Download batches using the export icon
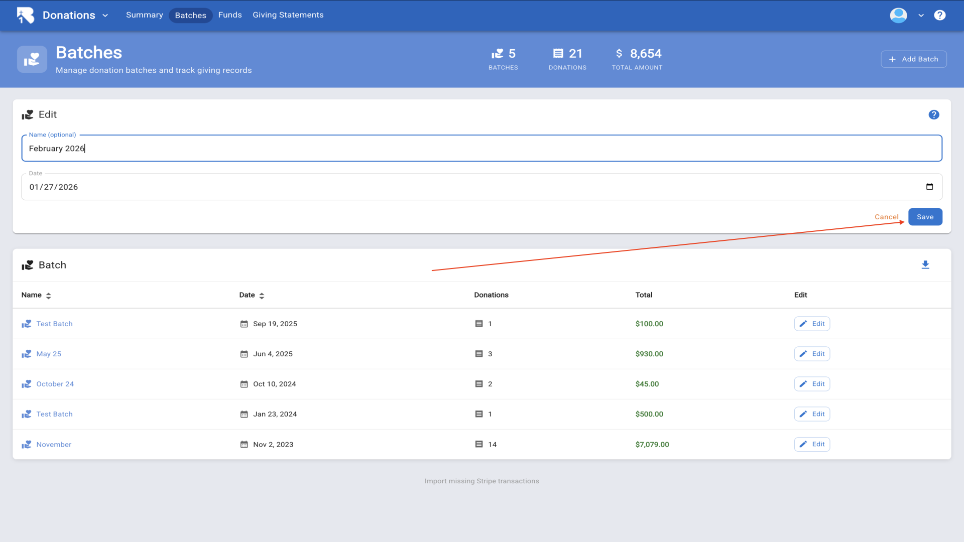The image size is (964, 542). (925, 265)
